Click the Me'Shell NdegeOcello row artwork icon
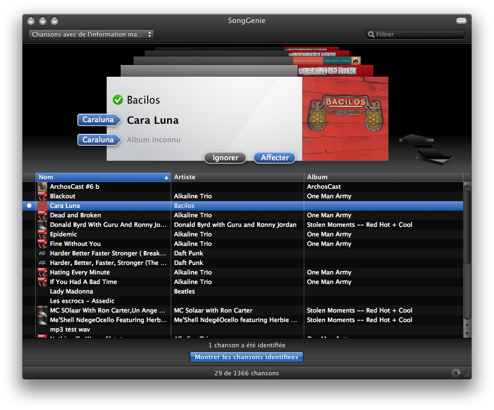 (42, 320)
